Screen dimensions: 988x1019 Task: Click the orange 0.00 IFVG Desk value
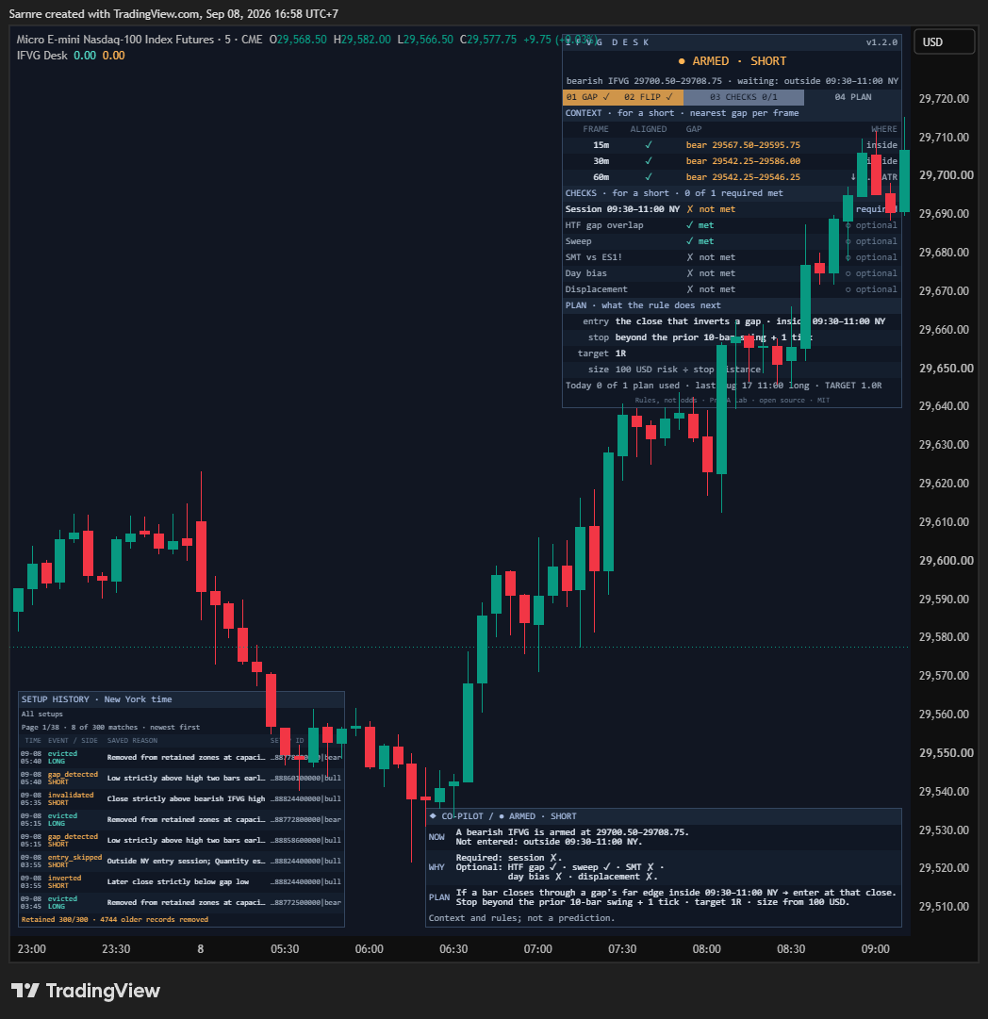(114, 56)
